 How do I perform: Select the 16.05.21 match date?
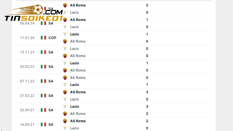coord(27,125)
